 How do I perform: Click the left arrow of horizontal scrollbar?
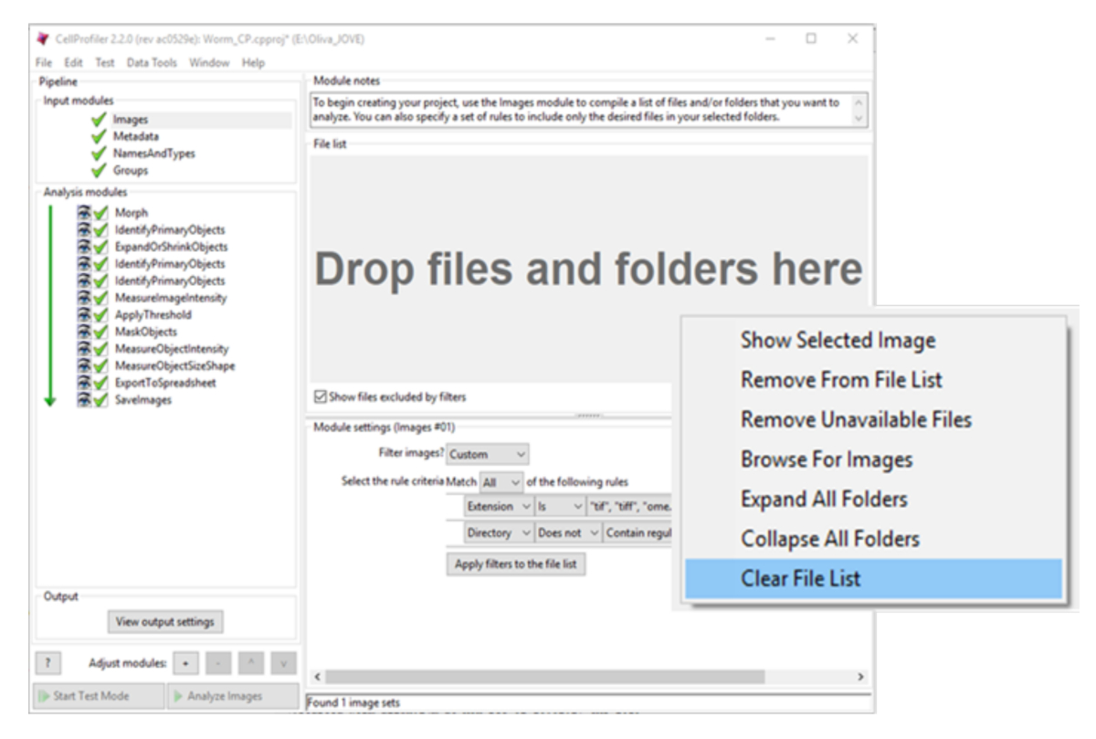pyautogui.click(x=317, y=677)
